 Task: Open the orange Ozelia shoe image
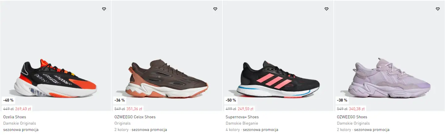56,78
